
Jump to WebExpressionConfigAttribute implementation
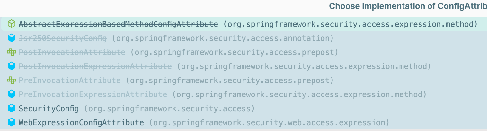click(81, 122)
